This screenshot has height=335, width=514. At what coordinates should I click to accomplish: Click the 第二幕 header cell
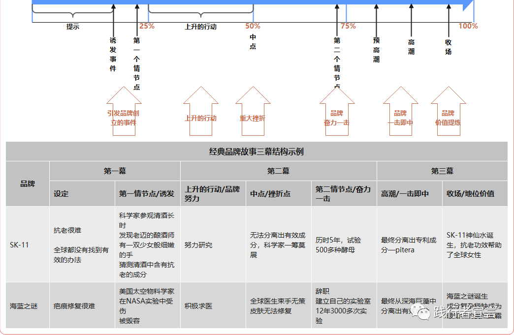(278, 171)
